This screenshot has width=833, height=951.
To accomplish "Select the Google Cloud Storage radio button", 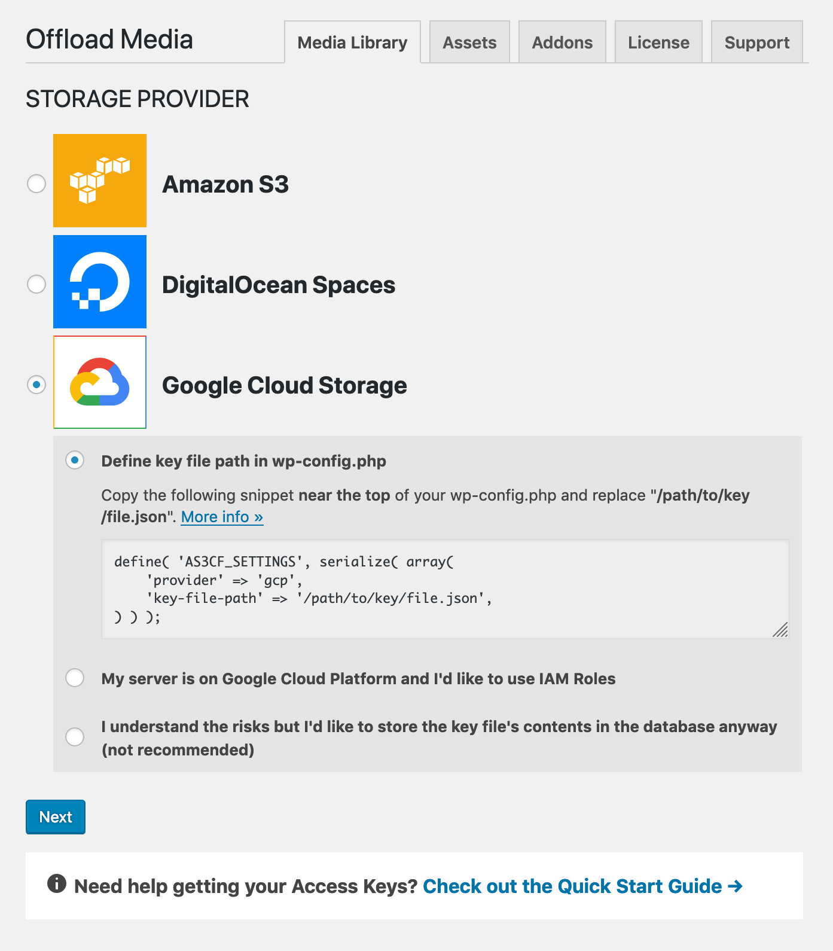I will tap(36, 385).
